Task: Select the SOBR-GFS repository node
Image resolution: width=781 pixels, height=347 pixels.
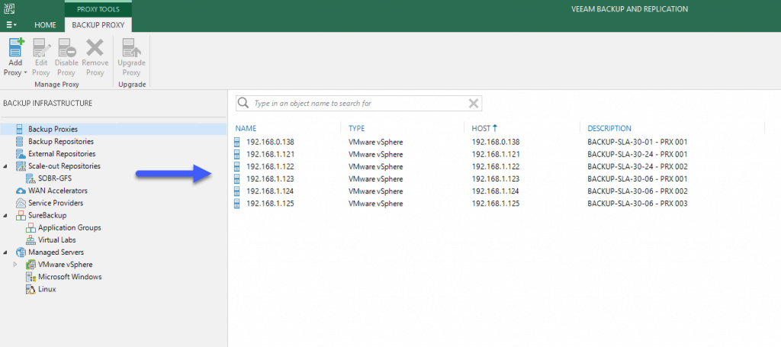Action: coord(56,178)
